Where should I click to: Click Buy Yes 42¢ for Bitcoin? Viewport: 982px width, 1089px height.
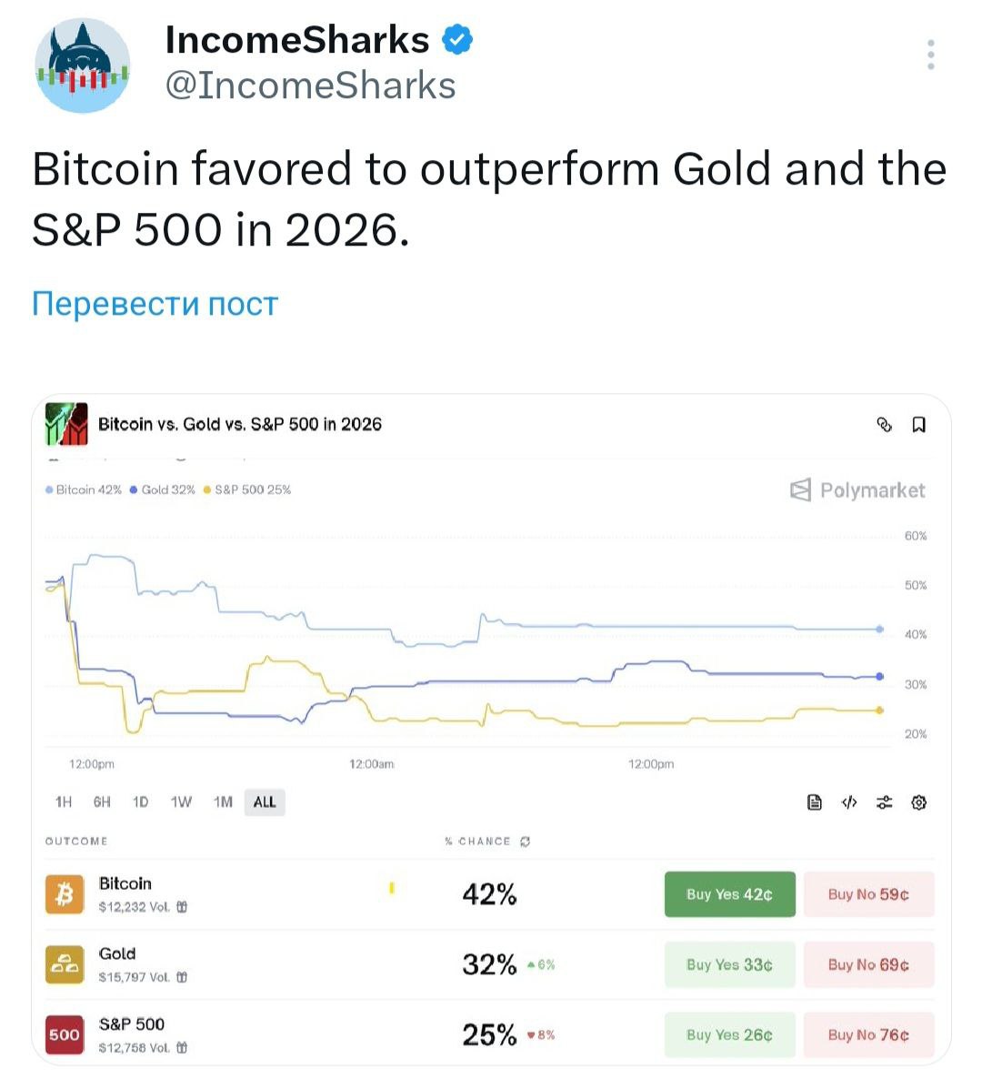point(729,894)
